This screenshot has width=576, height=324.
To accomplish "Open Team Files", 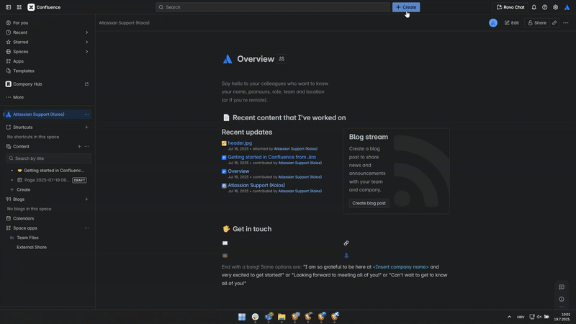I will point(27,238).
